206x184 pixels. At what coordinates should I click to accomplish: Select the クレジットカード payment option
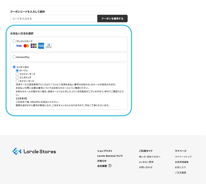pos(14,41)
